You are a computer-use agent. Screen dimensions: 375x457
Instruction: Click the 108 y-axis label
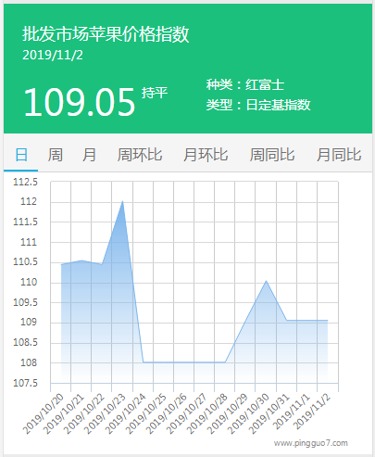pyautogui.click(x=29, y=362)
